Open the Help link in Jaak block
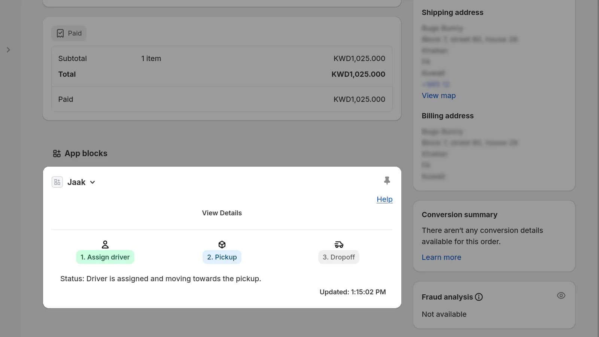599x337 pixels. click(384, 199)
